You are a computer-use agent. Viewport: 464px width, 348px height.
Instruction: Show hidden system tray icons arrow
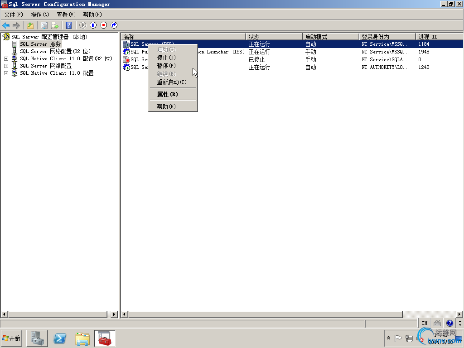[388, 338]
